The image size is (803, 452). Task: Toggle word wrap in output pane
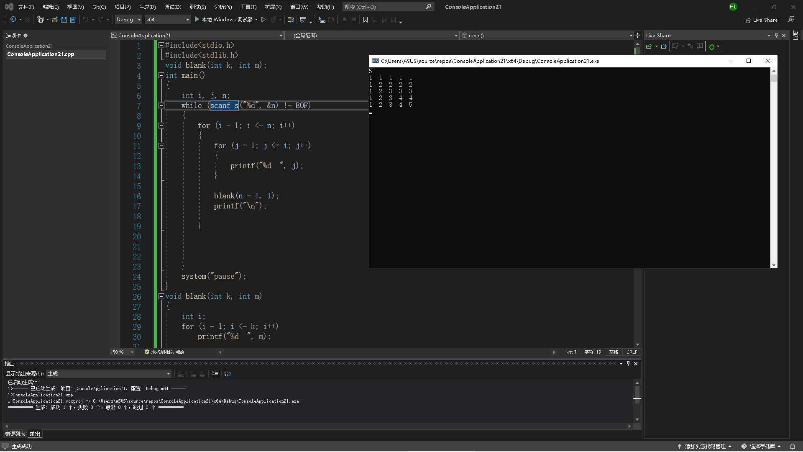tap(228, 374)
